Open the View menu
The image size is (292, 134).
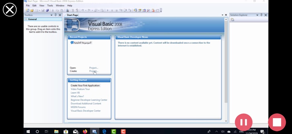tap(42, 6)
